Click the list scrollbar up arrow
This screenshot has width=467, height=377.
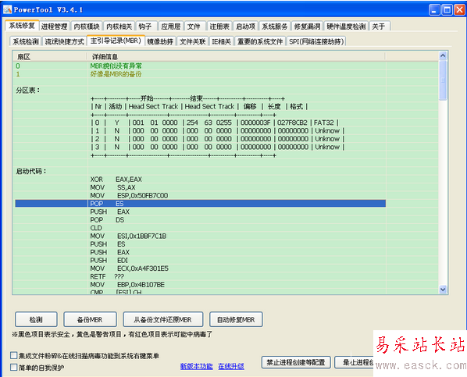[x=443, y=55]
